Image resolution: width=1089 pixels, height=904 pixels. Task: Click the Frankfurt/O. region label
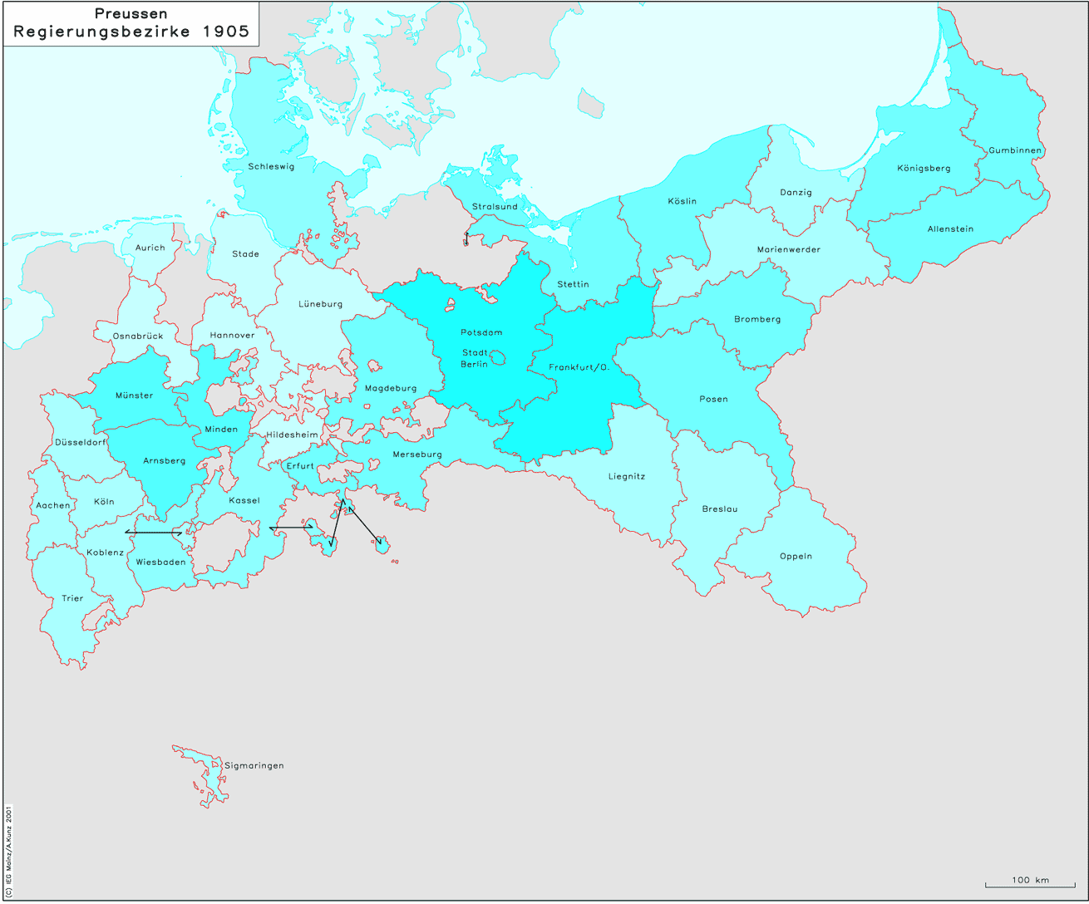pyautogui.click(x=579, y=367)
